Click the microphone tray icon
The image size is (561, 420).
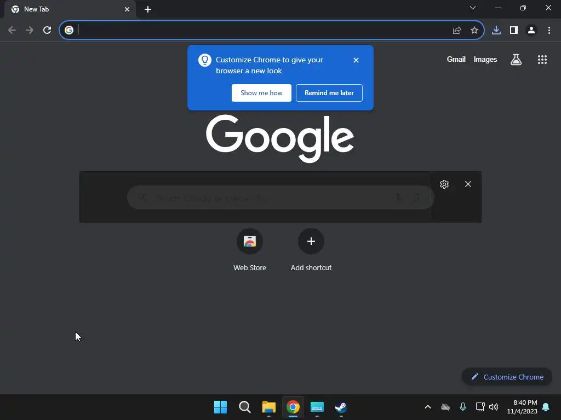(462, 407)
